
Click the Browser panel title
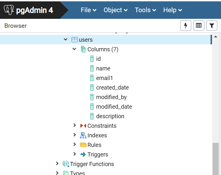(15, 26)
